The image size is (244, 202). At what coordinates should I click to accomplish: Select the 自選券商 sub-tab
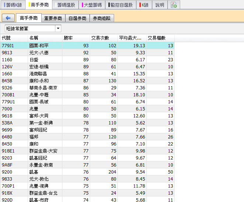click(x=78, y=18)
